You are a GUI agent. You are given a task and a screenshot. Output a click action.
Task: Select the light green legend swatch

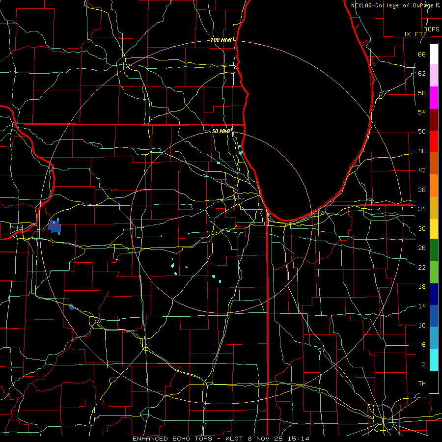tap(434, 272)
